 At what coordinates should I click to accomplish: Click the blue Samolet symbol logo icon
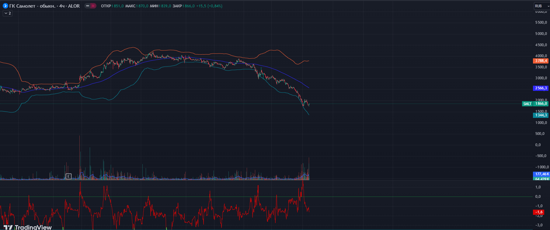point(5,6)
